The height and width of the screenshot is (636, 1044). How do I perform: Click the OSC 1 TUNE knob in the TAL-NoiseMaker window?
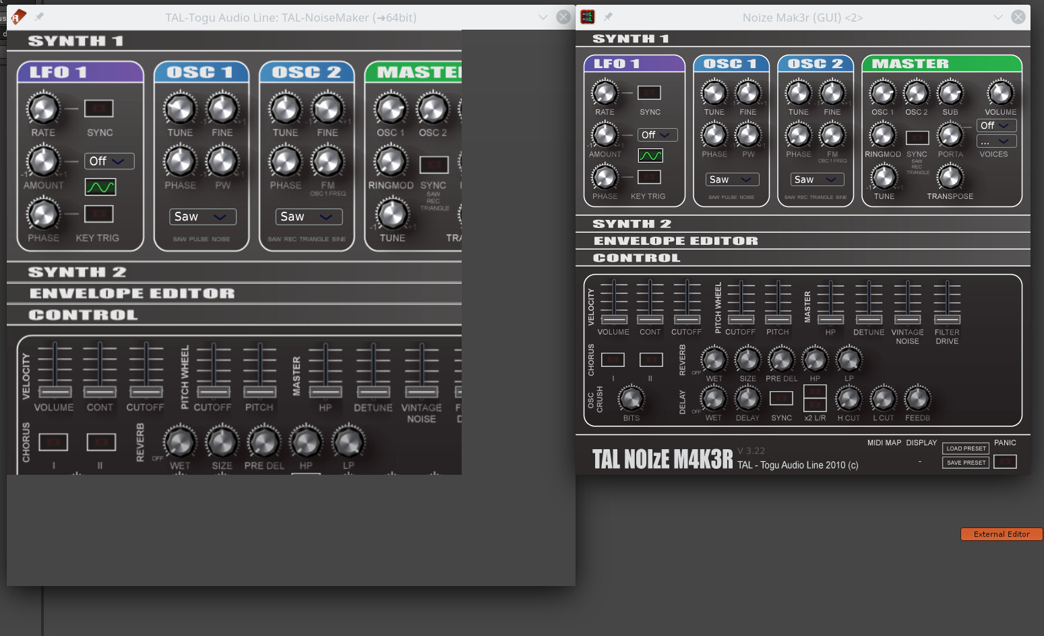181,109
